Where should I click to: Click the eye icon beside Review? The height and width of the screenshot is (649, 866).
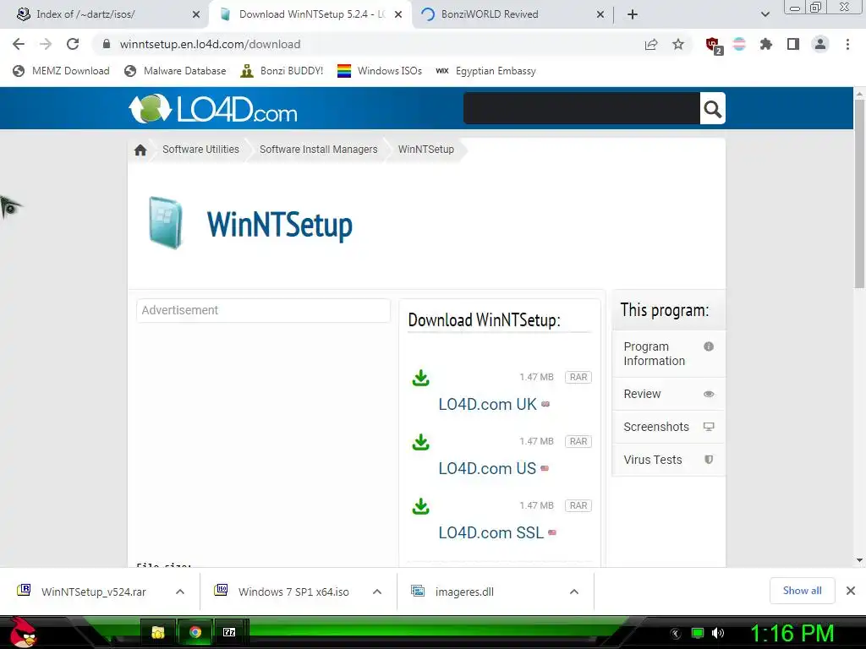coord(709,394)
